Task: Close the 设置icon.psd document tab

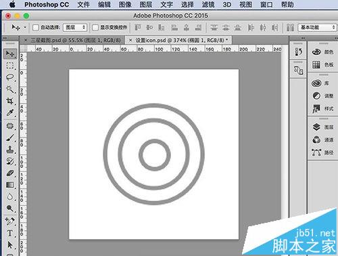Action: pos(130,41)
